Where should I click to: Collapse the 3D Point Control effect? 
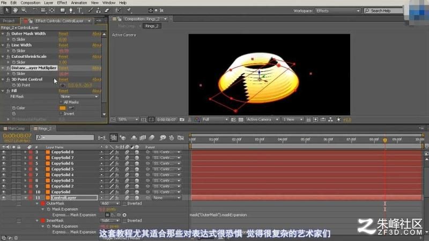[x=3, y=79]
